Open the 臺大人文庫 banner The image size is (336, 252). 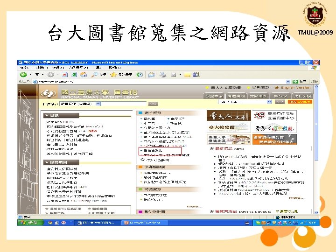(x=229, y=116)
